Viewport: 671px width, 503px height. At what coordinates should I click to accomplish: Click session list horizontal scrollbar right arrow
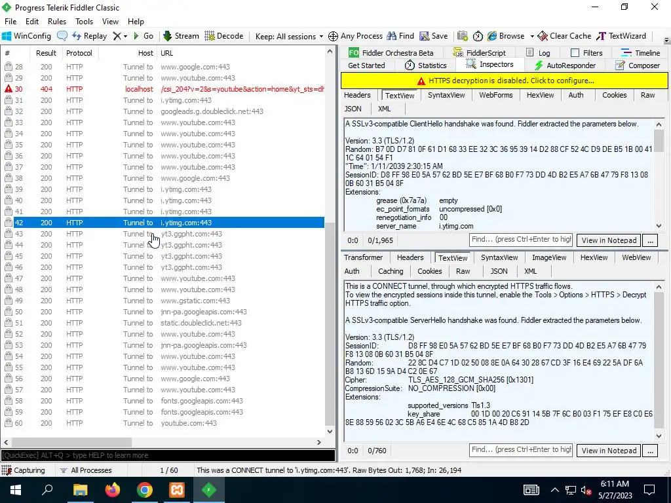coord(319,442)
